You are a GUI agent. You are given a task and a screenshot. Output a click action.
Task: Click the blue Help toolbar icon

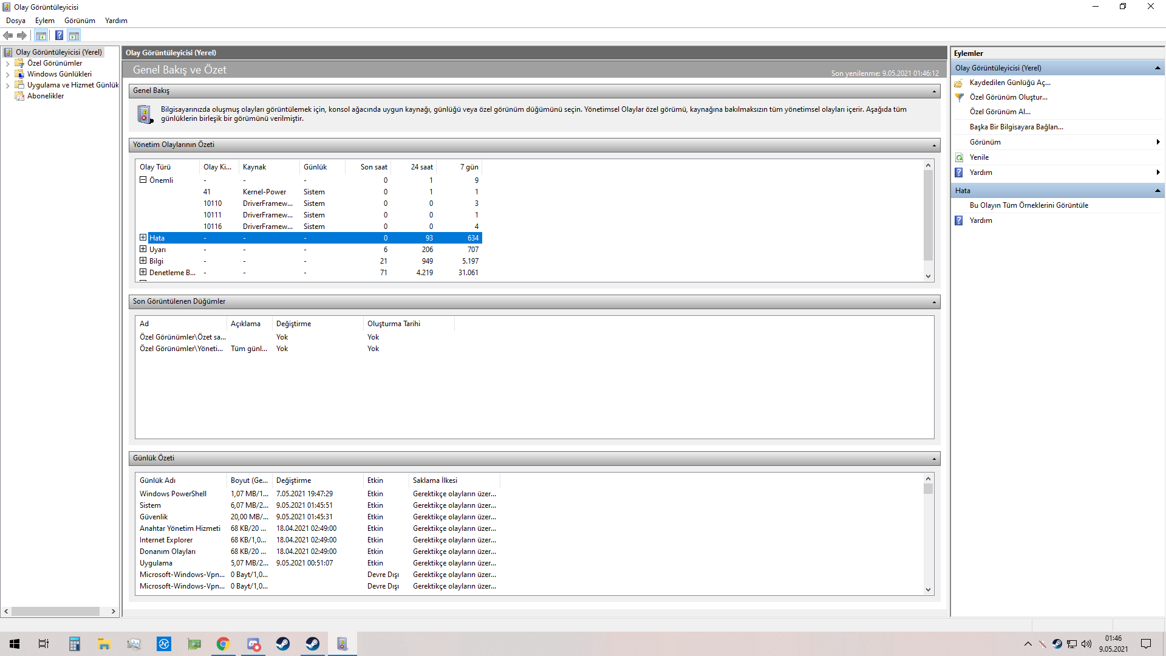(59, 35)
